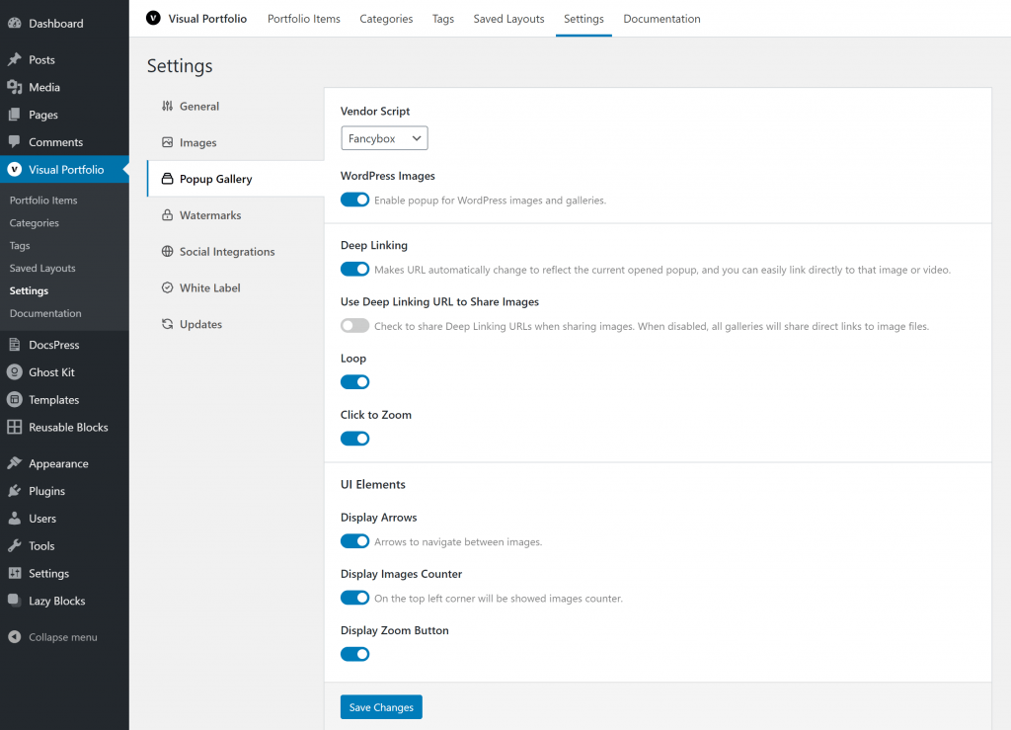Click the Pages icon in sidebar
The height and width of the screenshot is (730, 1011).
pyautogui.click(x=14, y=115)
